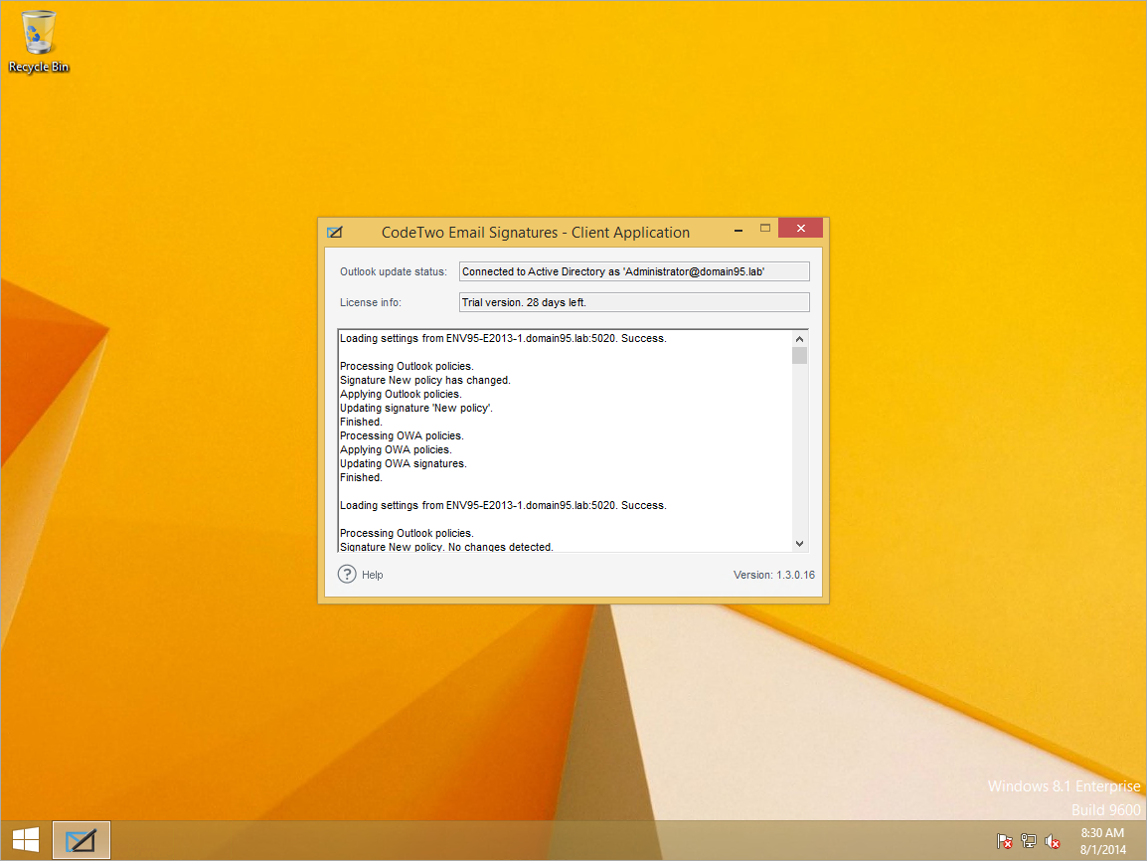Screen dimensions: 1147x861
Task: Click the Outlook update status field
Action: (634, 271)
